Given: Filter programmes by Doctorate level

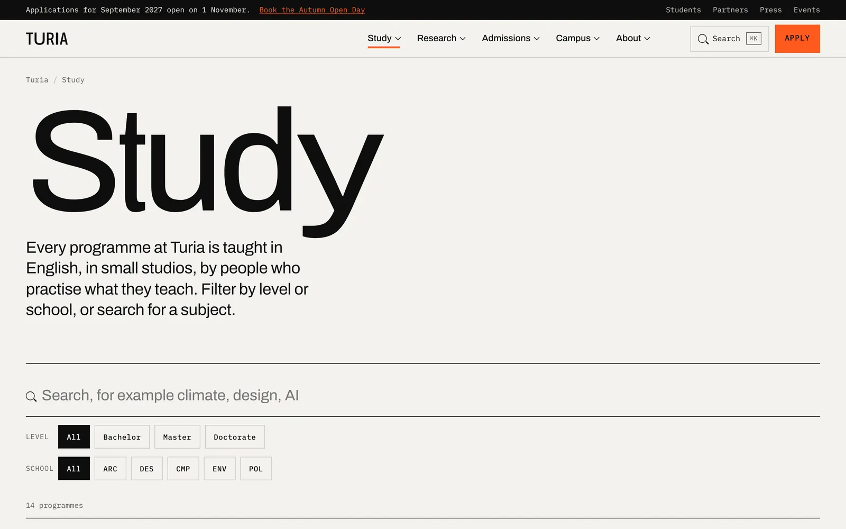Looking at the screenshot, I should tap(235, 437).
